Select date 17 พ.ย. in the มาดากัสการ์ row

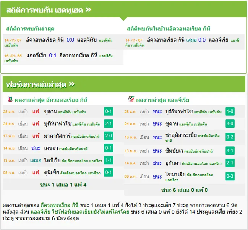(9, 136)
